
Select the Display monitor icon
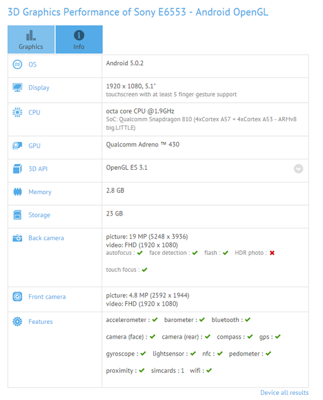(17, 87)
